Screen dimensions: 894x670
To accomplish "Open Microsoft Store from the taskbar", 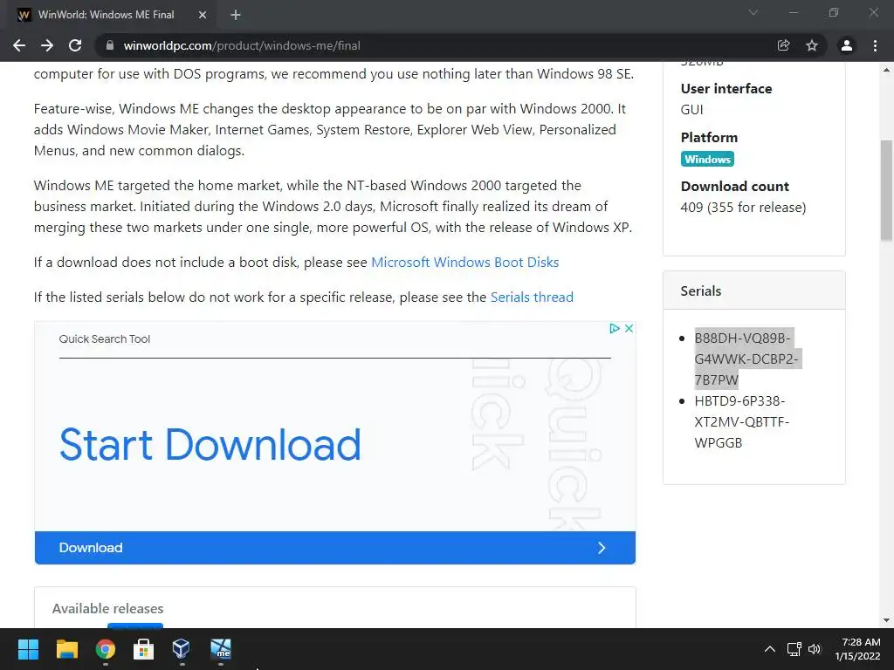I will tap(143, 649).
